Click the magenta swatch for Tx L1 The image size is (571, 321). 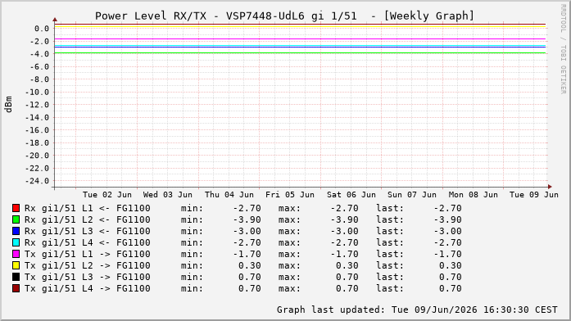click(16, 254)
